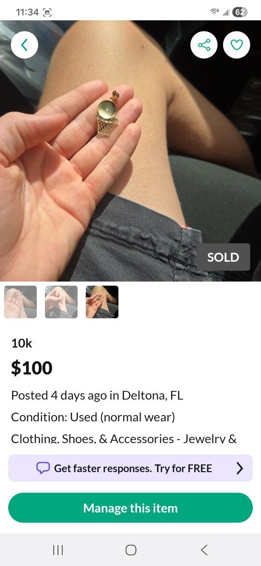The image size is (261, 566).
Task: Tap the screenshot icon beside the clock
Action: coord(47,12)
